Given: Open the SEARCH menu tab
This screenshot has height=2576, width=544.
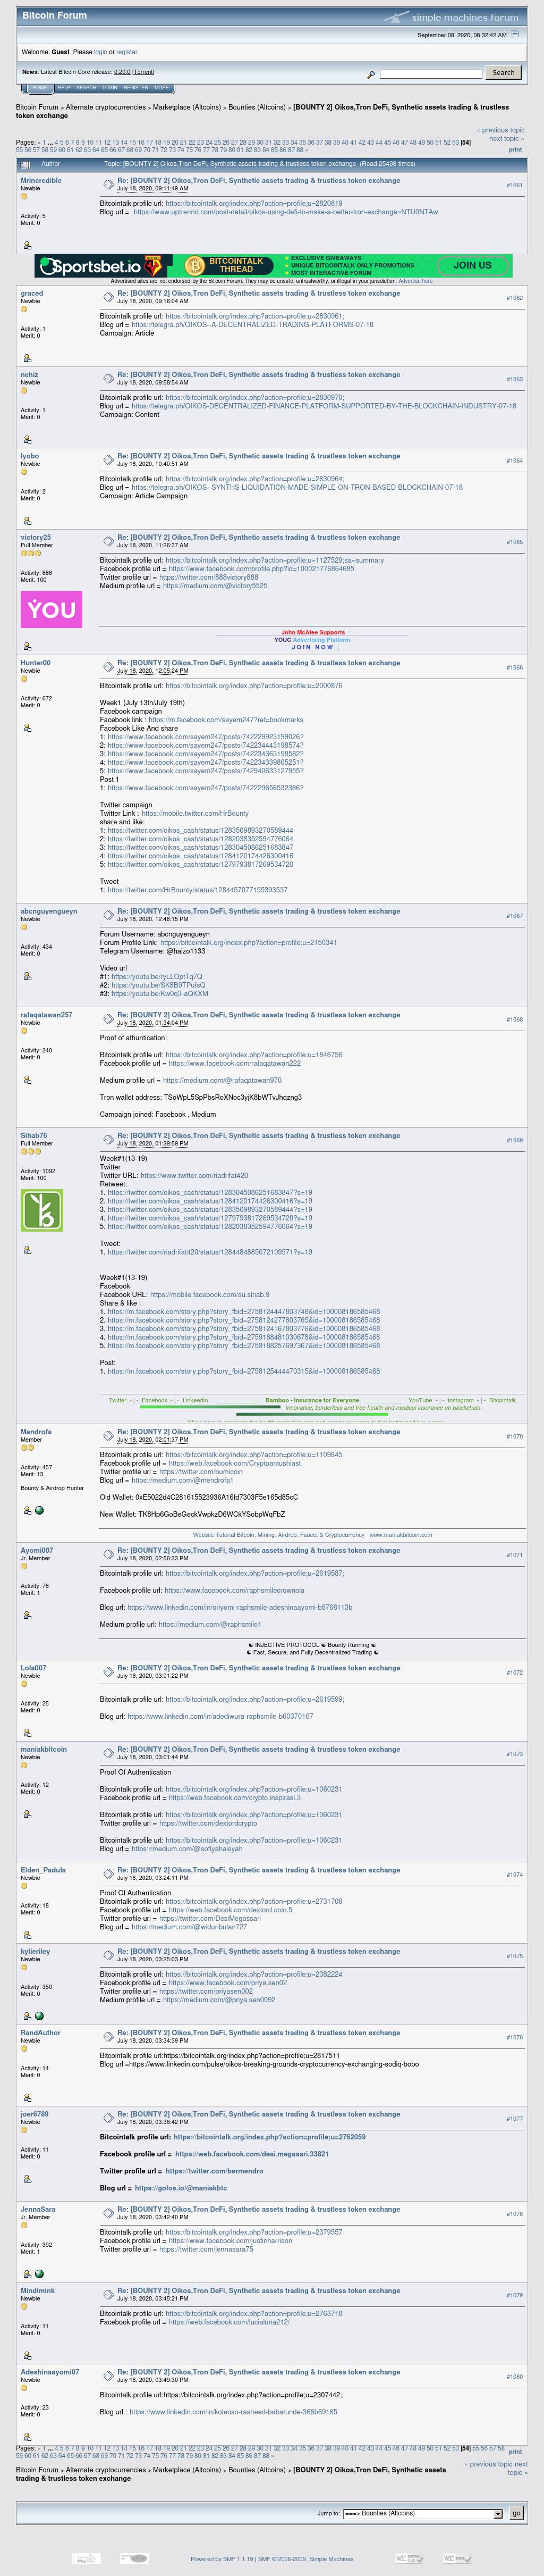Looking at the screenshot, I should tap(86, 87).
